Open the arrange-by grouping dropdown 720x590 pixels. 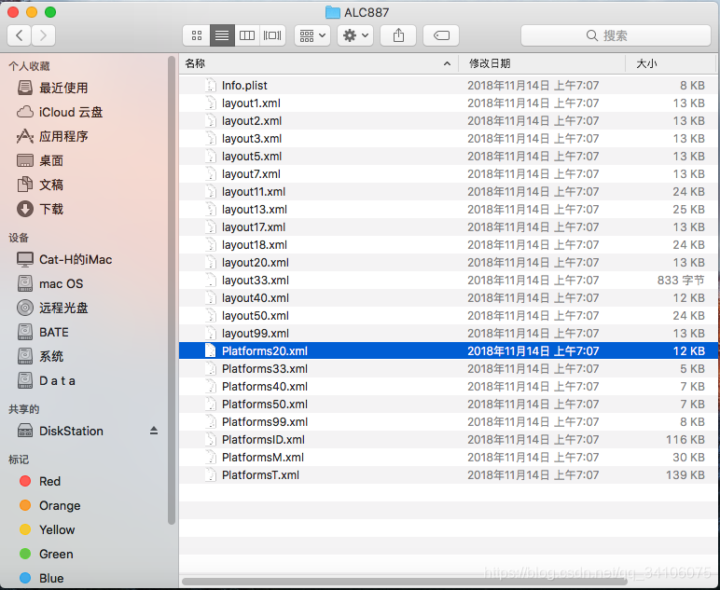pyautogui.click(x=312, y=35)
